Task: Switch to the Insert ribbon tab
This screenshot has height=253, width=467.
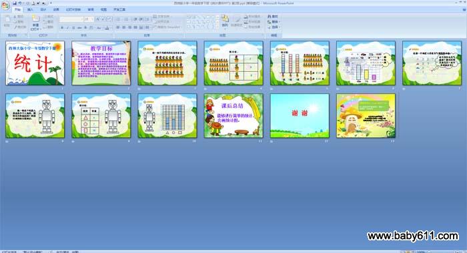Action: point(30,9)
